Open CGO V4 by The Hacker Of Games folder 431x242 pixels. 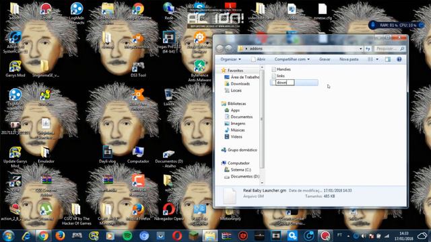pos(76,214)
